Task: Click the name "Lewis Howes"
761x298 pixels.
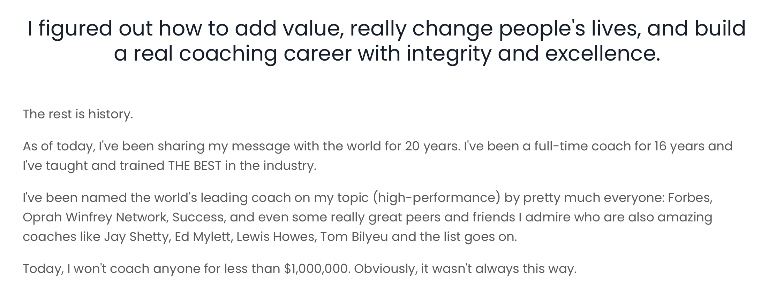Action: tap(276, 237)
